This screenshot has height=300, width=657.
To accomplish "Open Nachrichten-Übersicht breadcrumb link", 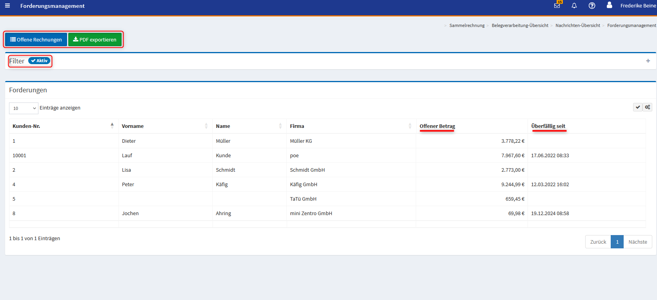I will tap(577, 25).
